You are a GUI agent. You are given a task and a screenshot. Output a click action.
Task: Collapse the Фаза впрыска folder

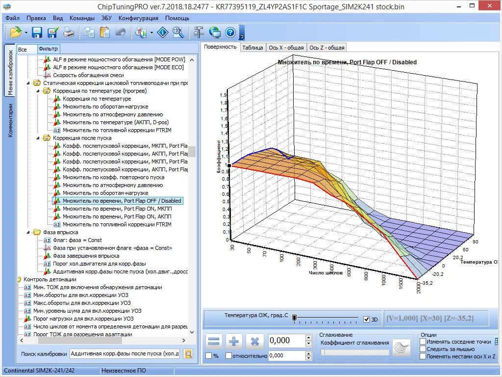(x=28, y=232)
